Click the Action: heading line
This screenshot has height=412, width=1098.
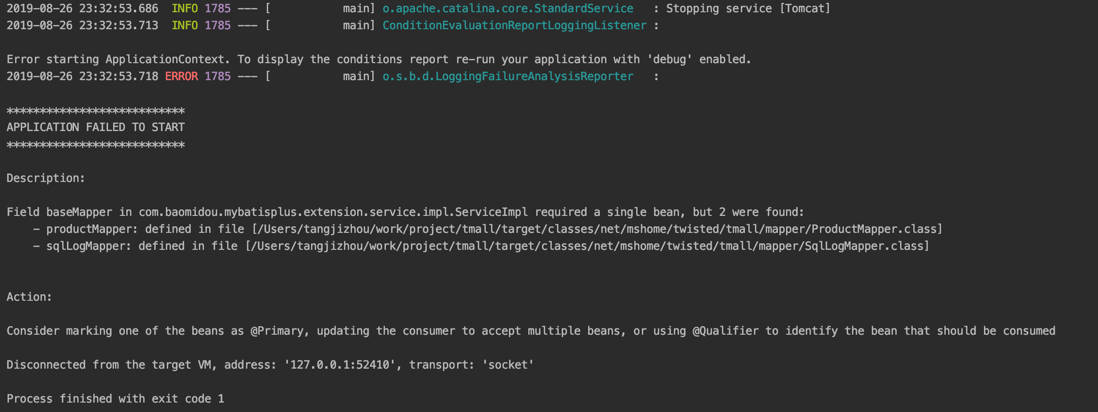[29, 297]
